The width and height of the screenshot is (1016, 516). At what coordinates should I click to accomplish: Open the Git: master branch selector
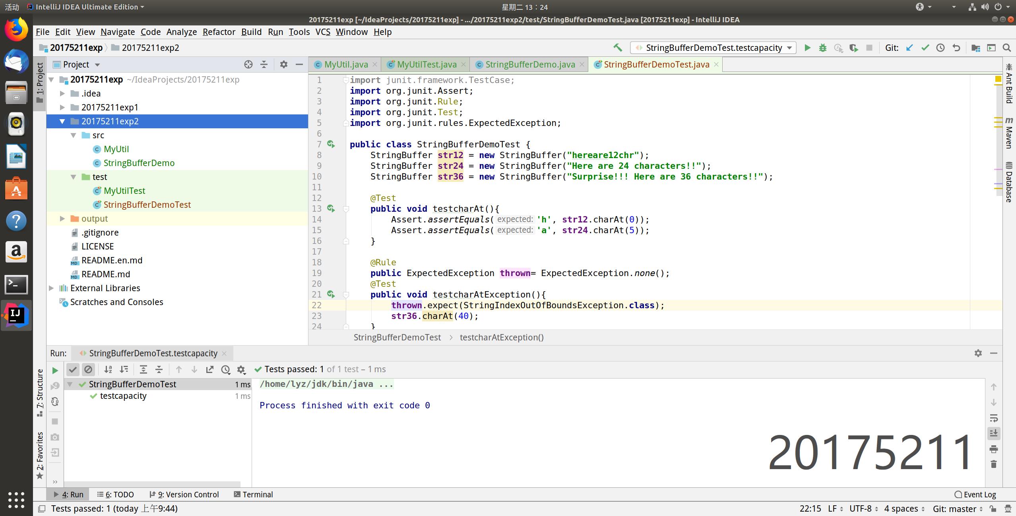point(957,508)
